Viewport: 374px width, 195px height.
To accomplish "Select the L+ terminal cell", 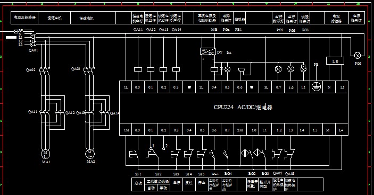I will point(341,130).
